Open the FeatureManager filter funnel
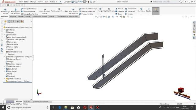The image size is (196, 110). 5,24
